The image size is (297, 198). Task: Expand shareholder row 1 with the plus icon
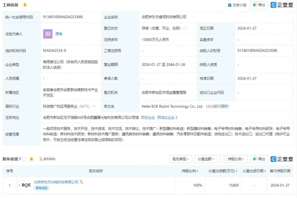[19, 185]
